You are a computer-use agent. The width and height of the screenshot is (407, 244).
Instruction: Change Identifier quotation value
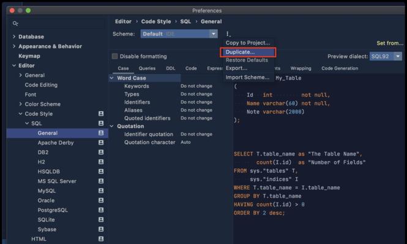click(x=196, y=134)
